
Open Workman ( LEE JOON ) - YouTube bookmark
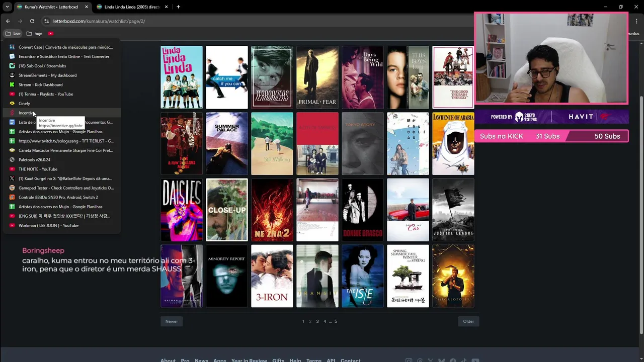click(x=61, y=225)
